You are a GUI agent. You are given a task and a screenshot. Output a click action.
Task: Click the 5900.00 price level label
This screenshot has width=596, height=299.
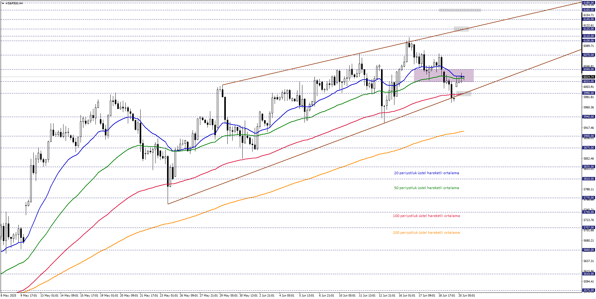pyautogui.click(x=589, y=136)
